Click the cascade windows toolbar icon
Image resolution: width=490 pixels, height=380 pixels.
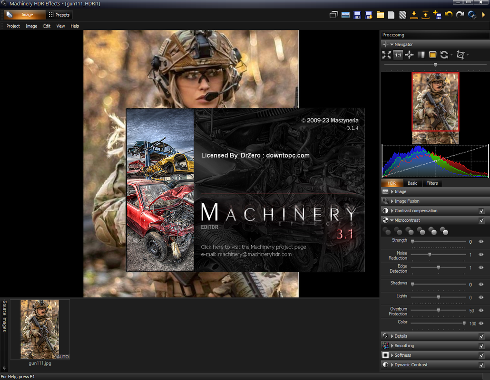coord(333,15)
